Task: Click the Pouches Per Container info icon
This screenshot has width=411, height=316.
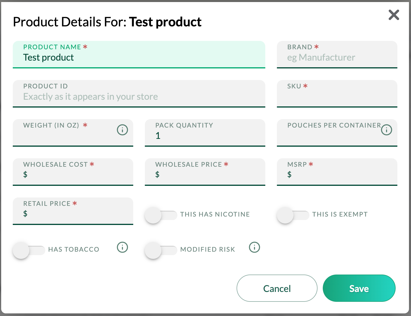Action: pos(386,130)
